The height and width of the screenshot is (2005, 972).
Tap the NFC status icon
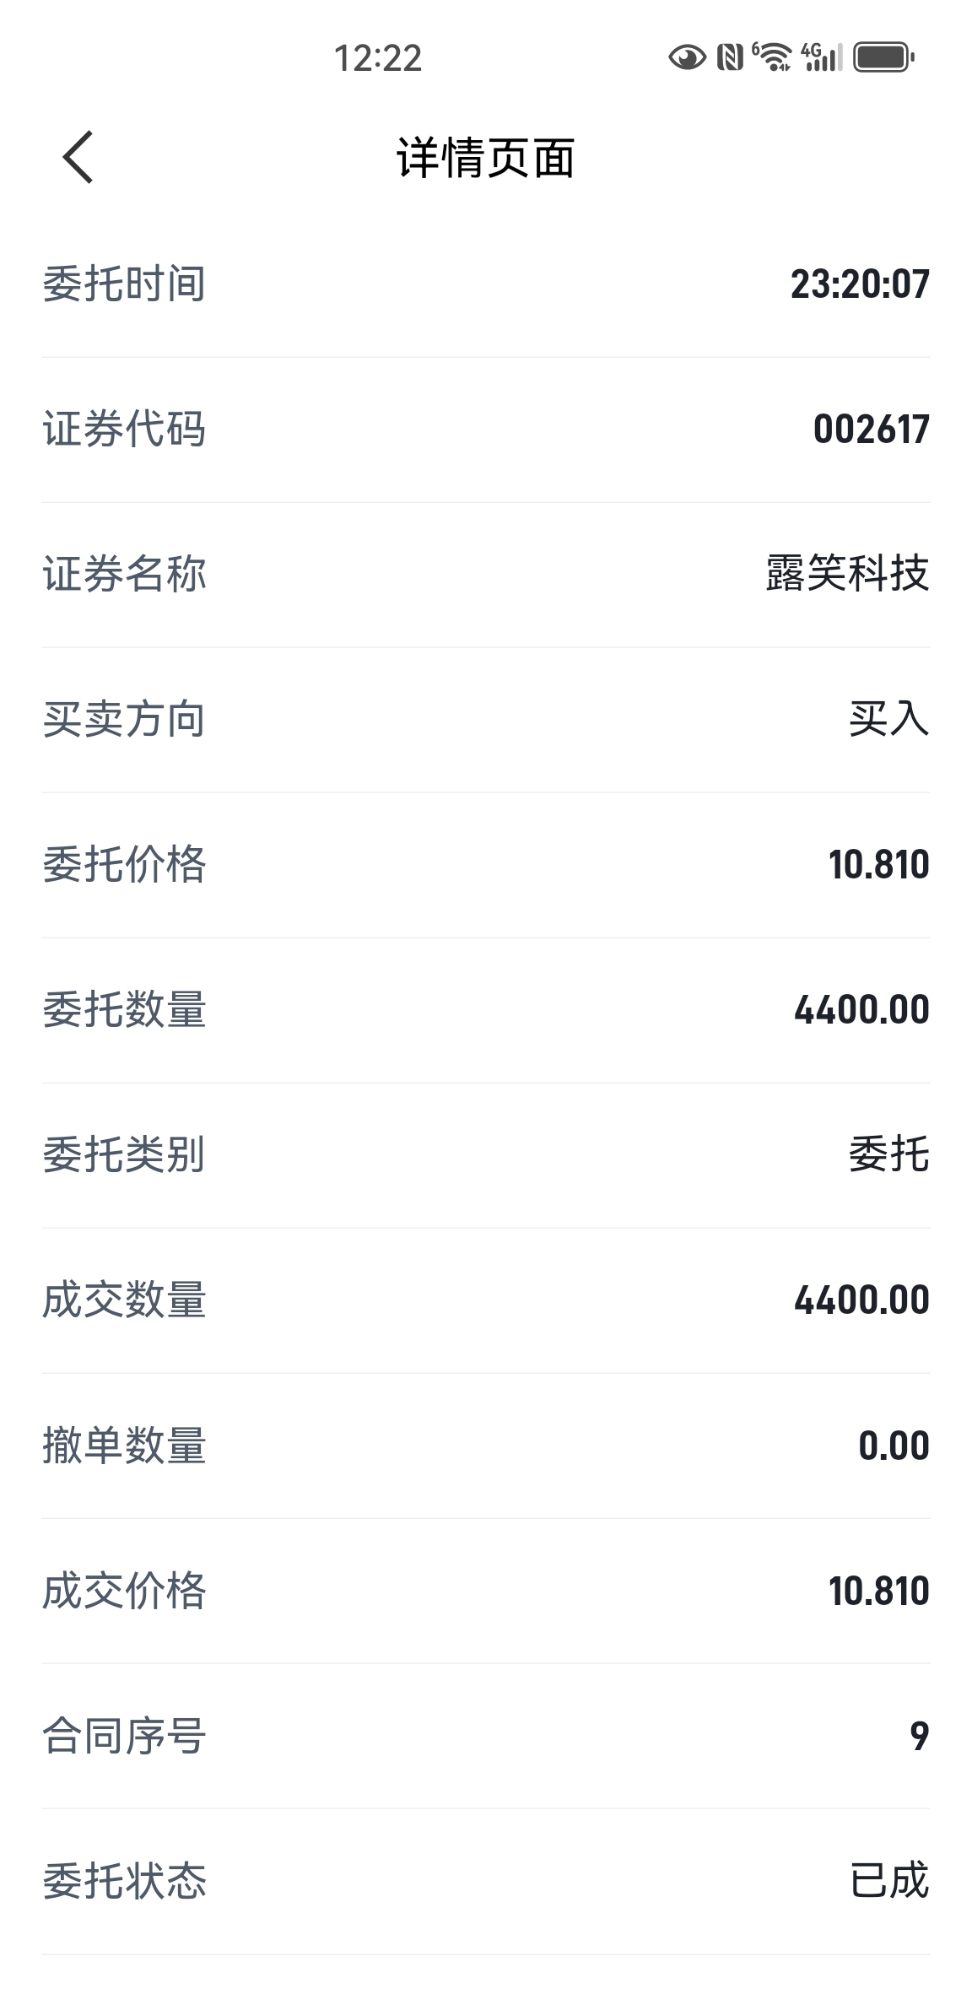coord(730,57)
